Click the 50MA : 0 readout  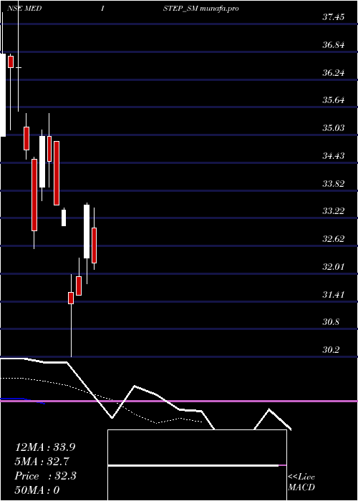37,490
